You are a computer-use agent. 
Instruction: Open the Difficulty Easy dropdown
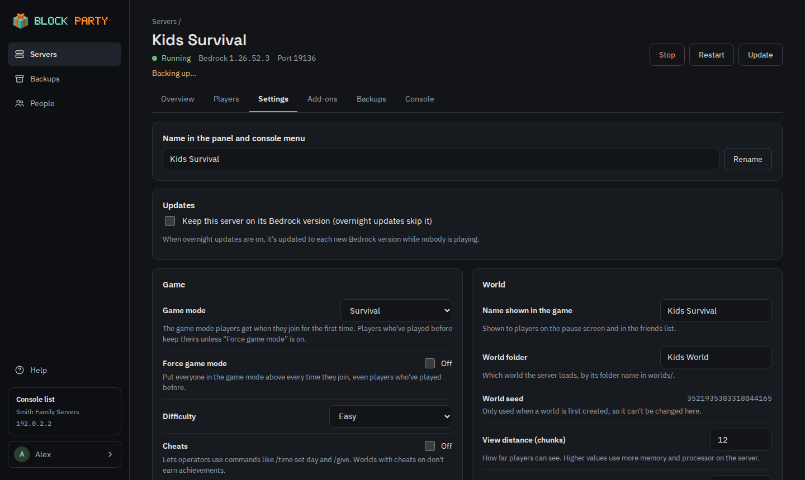pyautogui.click(x=391, y=416)
